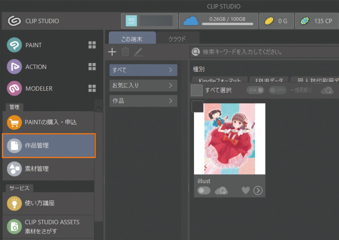This screenshot has width=339, height=240.
Task: Select the この端末 tab
Action: click(132, 39)
